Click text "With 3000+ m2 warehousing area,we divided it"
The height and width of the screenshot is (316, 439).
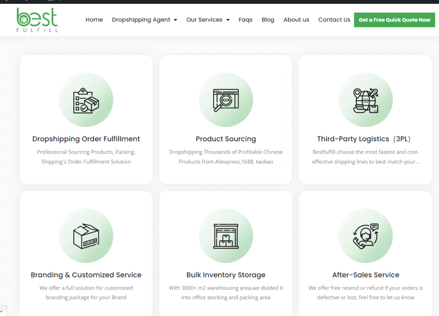tap(226, 288)
